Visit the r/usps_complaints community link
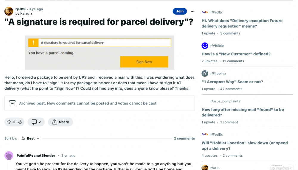This screenshot has width=298, height=170. click(x=225, y=101)
